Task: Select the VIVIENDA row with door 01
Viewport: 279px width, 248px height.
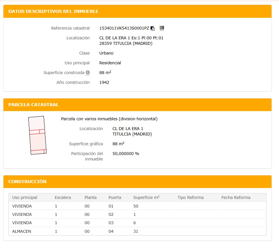Action: [x=22, y=206]
